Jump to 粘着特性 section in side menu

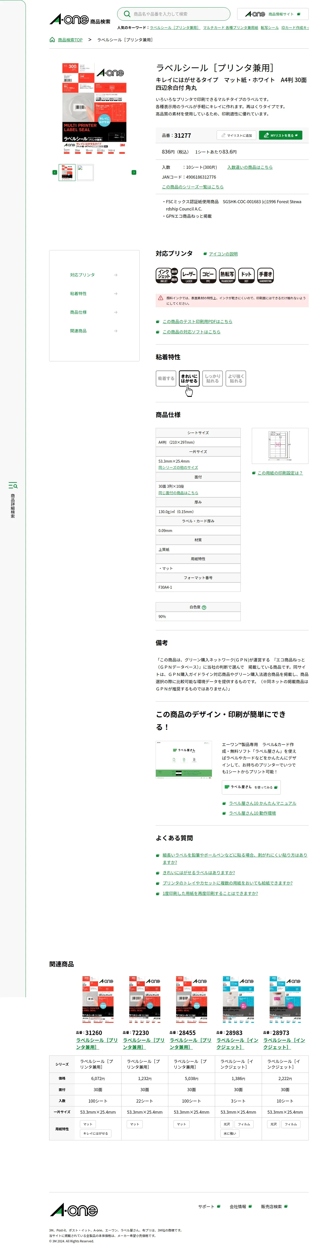pyautogui.click(x=93, y=294)
